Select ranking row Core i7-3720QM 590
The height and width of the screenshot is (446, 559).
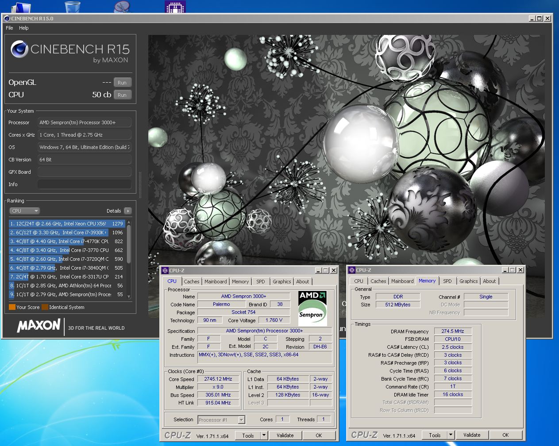point(67,259)
